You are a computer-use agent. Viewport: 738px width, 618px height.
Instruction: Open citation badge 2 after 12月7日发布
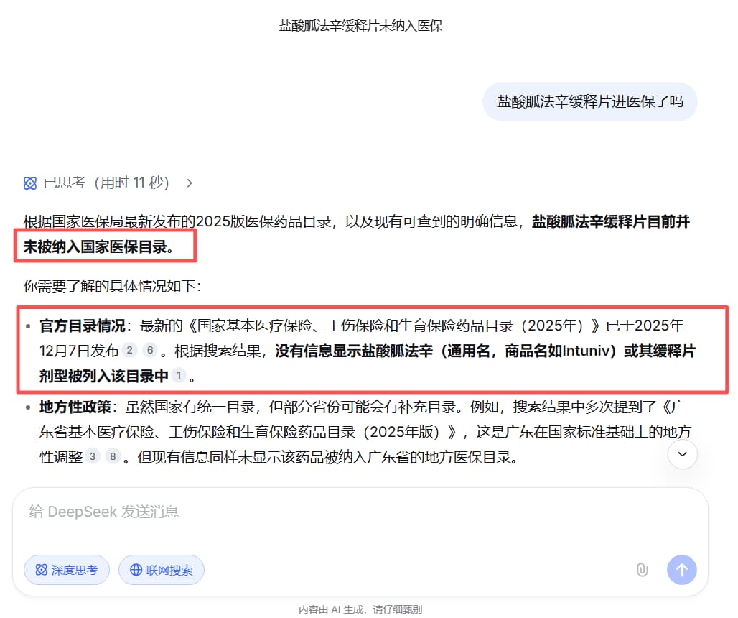[x=131, y=350]
